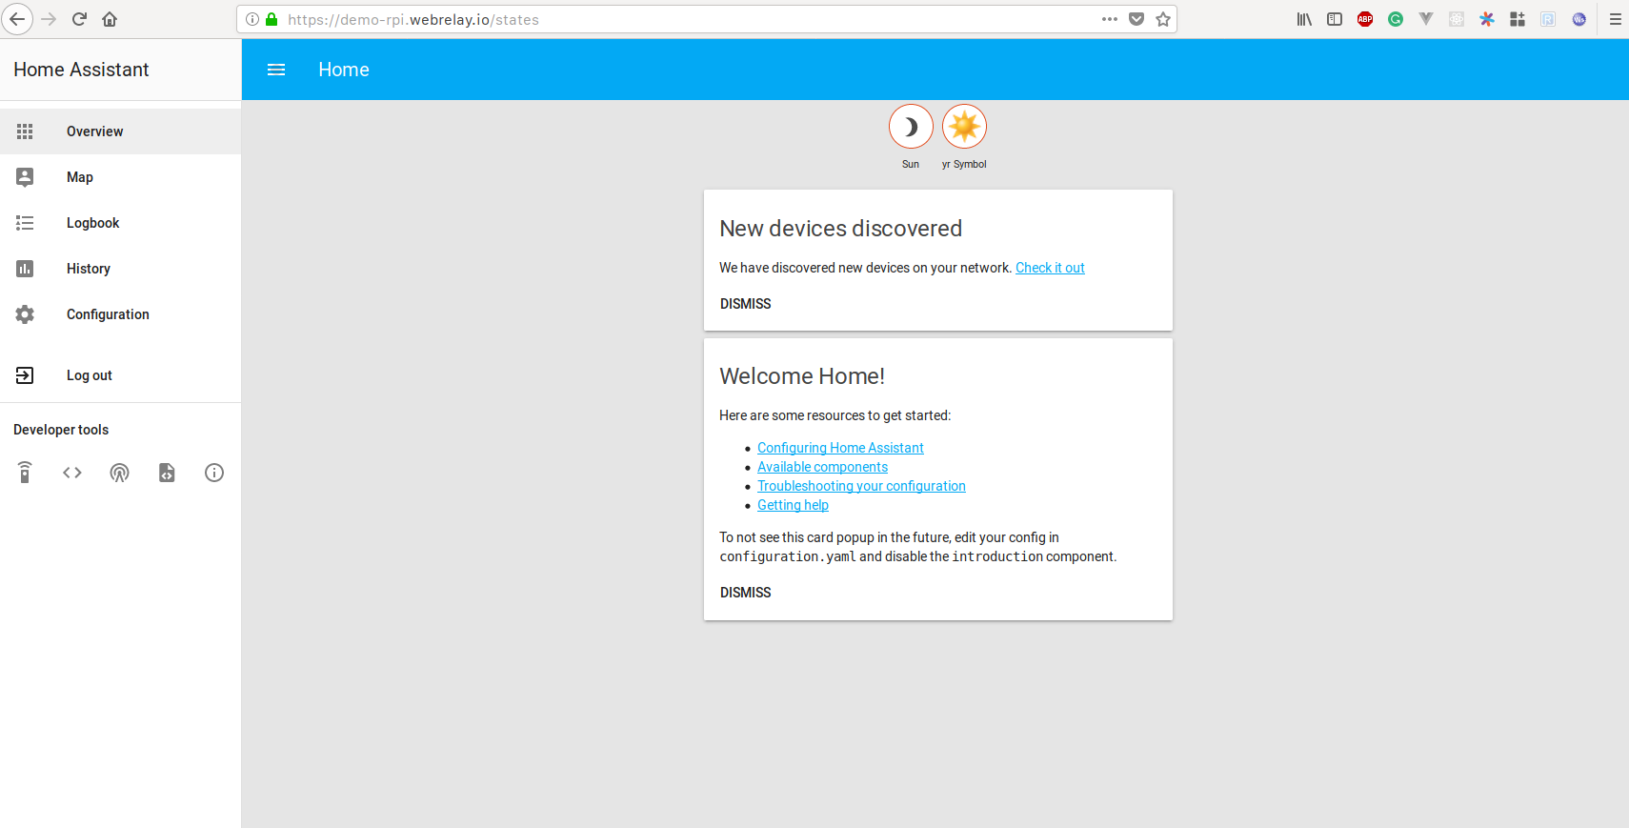1629x828 pixels.
Task: Open the Firefox Library icon
Action: point(1304,19)
